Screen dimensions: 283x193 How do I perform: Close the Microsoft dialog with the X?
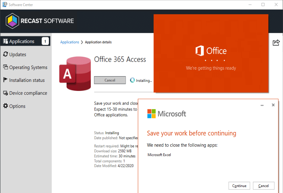point(273,105)
